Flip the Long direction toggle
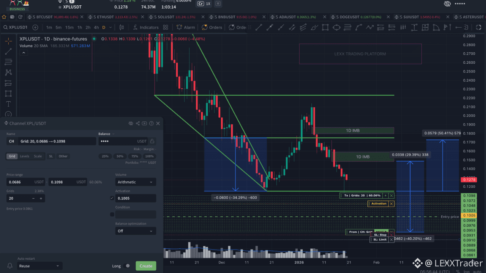This screenshot has height=273, width=486. click(x=127, y=266)
